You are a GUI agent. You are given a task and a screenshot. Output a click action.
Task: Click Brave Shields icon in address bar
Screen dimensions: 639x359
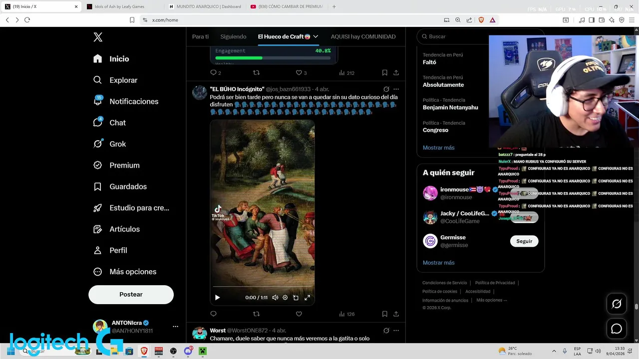click(481, 20)
